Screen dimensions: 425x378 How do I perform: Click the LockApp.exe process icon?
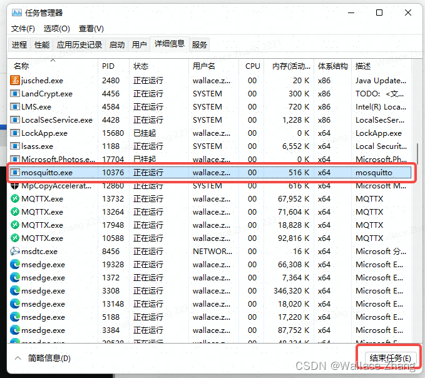pos(15,133)
